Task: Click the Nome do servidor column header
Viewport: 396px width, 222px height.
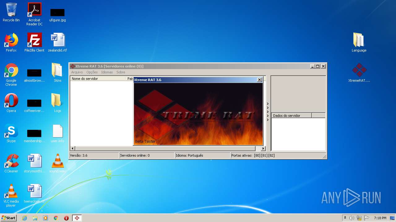Action: tap(98, 79)
